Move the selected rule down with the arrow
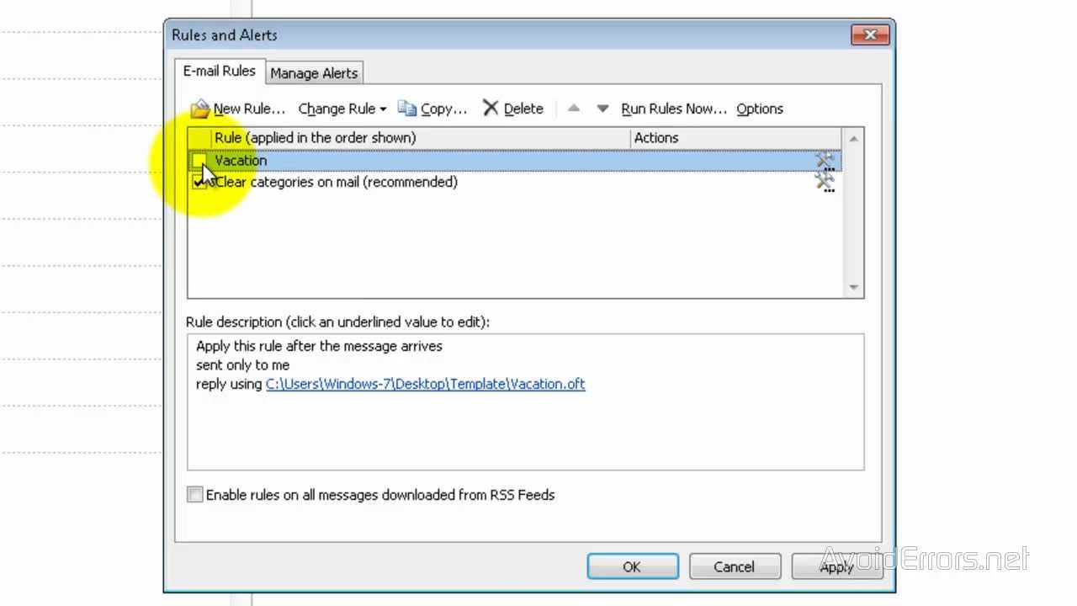 pos(602,109)
